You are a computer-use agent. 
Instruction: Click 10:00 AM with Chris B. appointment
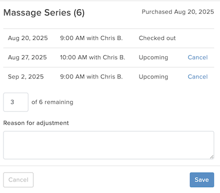(x=92, y=57)
